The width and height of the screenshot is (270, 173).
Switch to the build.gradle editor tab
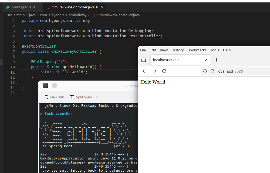(x=23, y=7)
